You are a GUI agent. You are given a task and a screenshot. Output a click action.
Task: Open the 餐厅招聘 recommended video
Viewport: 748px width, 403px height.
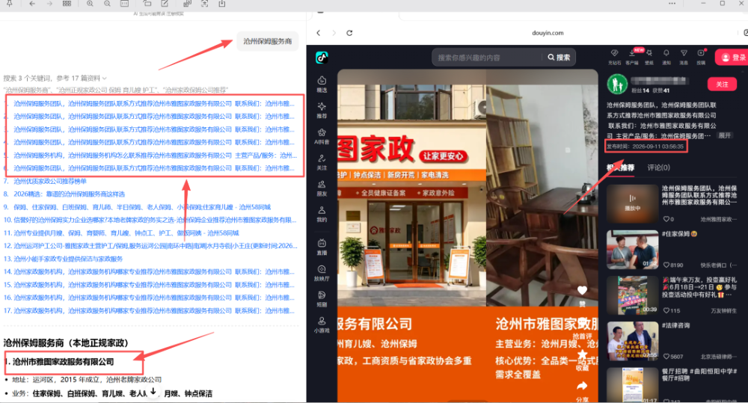coord(632,385)
